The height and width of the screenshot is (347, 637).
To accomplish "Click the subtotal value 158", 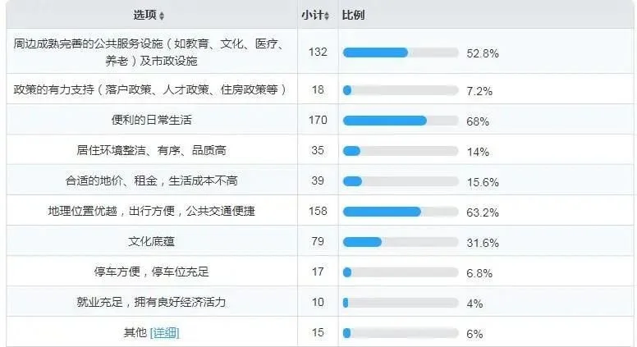I will [318, 211].
